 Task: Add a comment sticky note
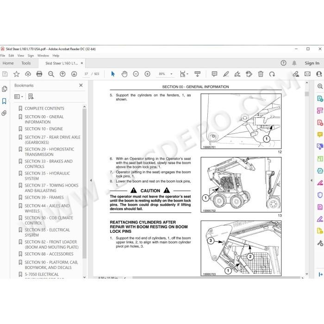(x=214, y=74)
